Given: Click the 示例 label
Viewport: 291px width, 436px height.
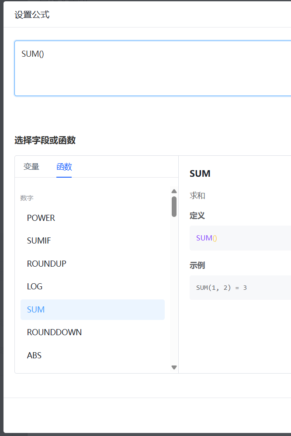Looking at the screenshot, I should tap(197, 265).
